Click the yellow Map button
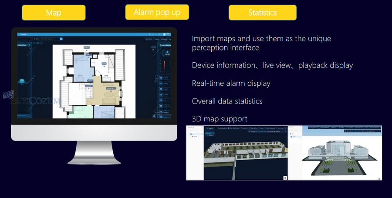The width and height of the screenshot is (392, 198). click(x=54, y=13)
